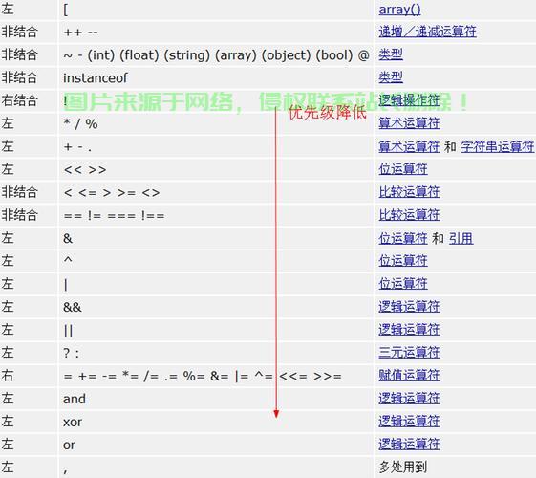Open 位运算符 link in the | row
This screenshot has height=478, width=536.
403,284
